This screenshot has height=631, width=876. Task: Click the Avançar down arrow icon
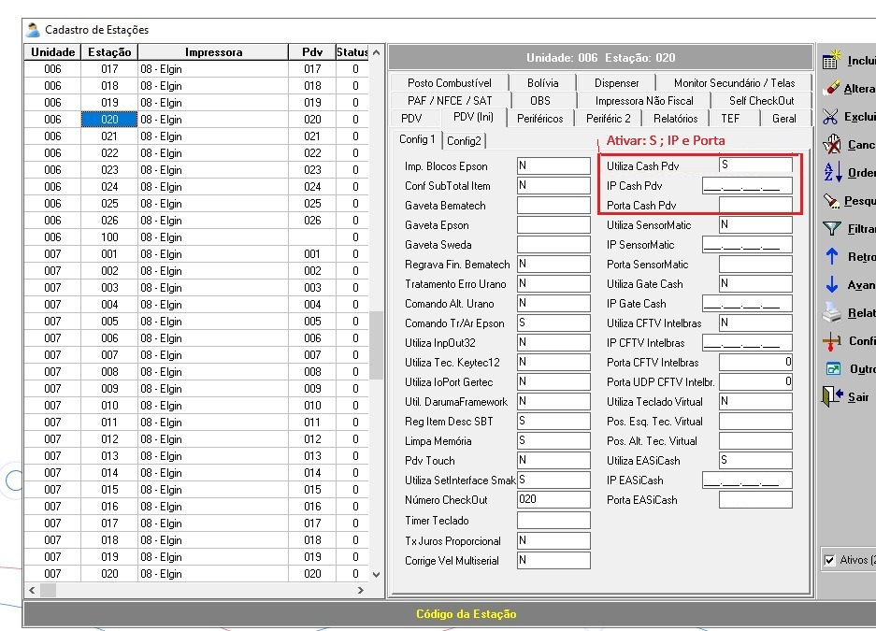[x=832, y=285]
